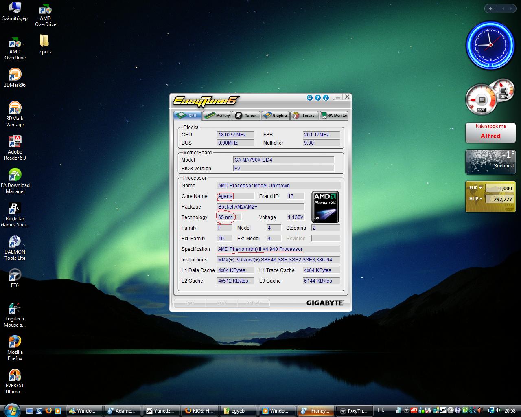Click 'AMD Processor Model Unknown' name field

point(279,185)
